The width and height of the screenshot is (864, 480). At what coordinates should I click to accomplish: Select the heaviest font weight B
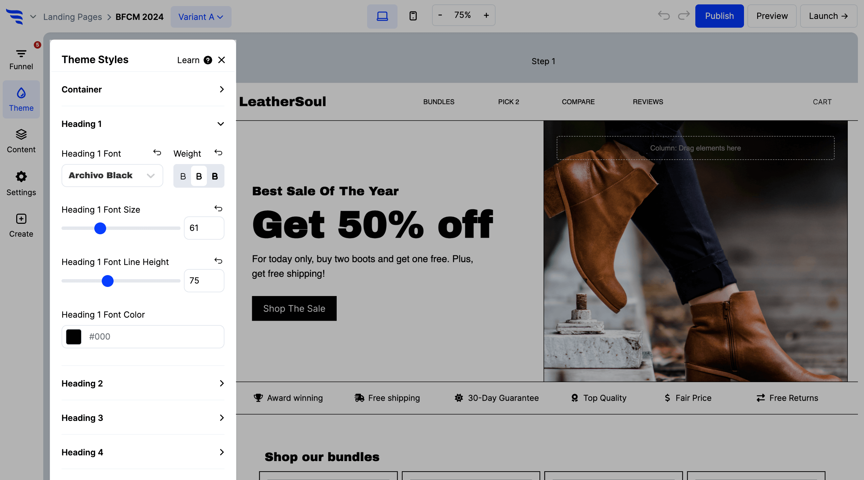click(x=215, y=176)
